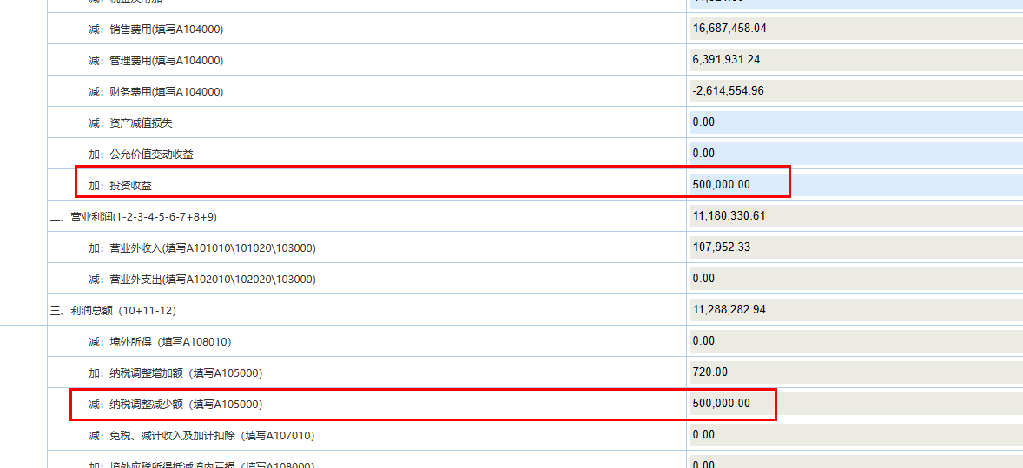Select the 纳税调整减少额(填写A105000) label
Viewport: 1023px width, 468px height.
tap(175, 405)
